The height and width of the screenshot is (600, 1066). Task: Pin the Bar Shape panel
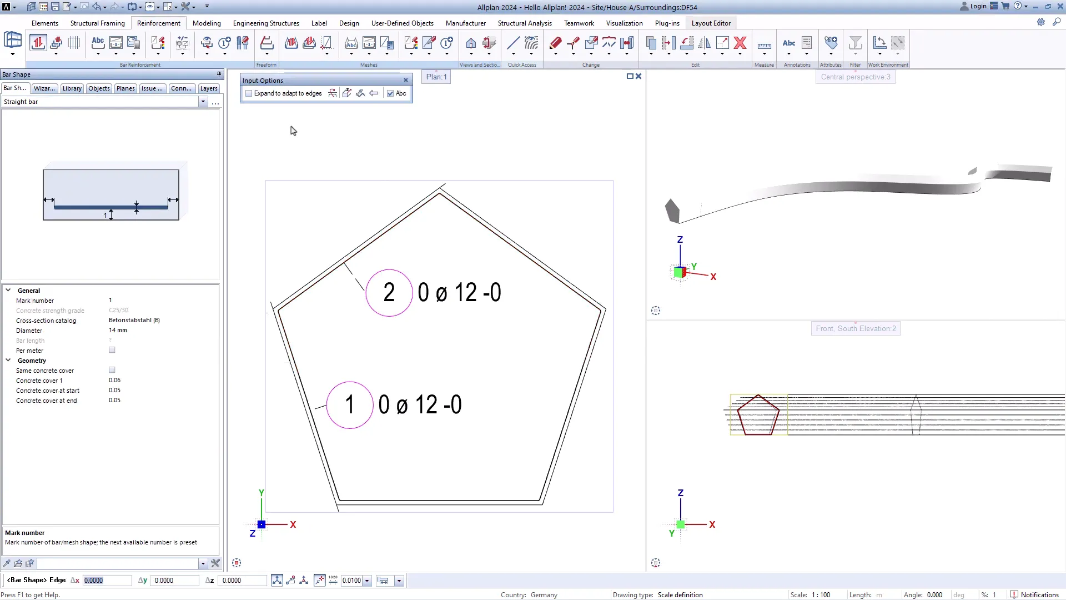[219, 74]
